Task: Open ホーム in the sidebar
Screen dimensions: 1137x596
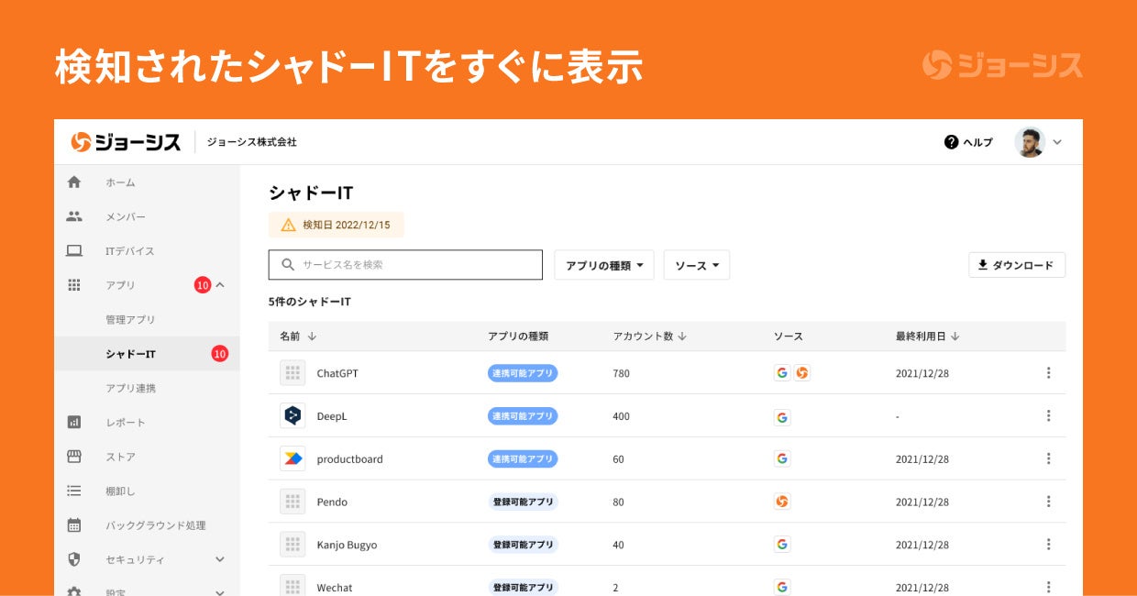Action: (120, 182)
